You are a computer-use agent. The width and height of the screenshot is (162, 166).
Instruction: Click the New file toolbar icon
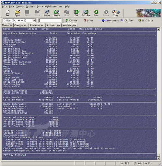point(7,13)
